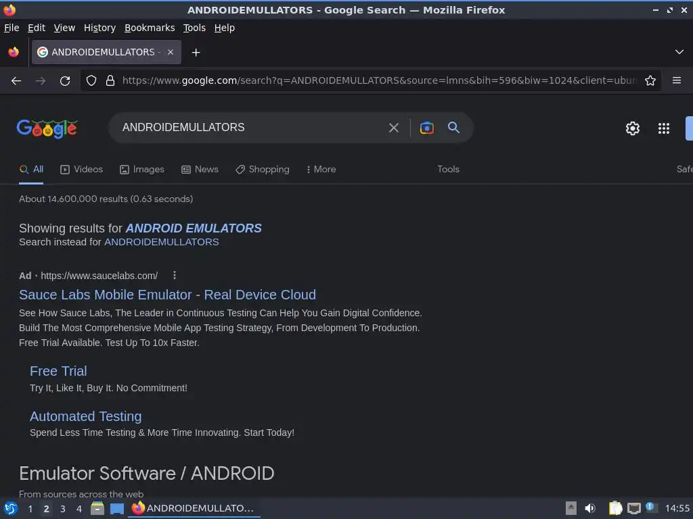Close the ANDROIDEMULLATORS tab
This screenshot has height=519, width=693.
click(171, 52)
